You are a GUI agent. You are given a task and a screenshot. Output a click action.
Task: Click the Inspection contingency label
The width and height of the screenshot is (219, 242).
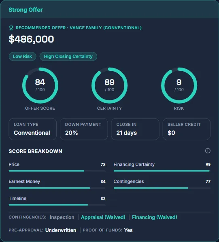pos(62,217)
